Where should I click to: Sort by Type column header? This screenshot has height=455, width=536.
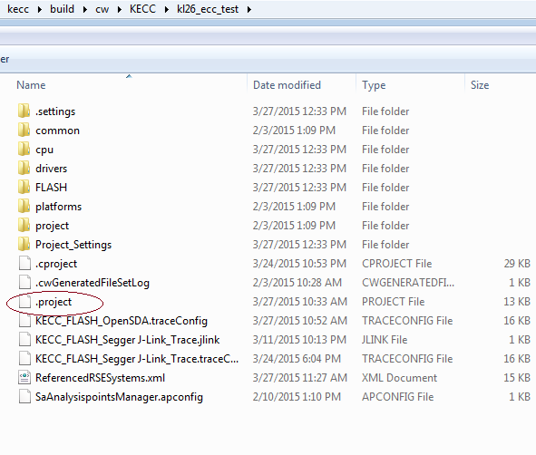tap(374, 85)
